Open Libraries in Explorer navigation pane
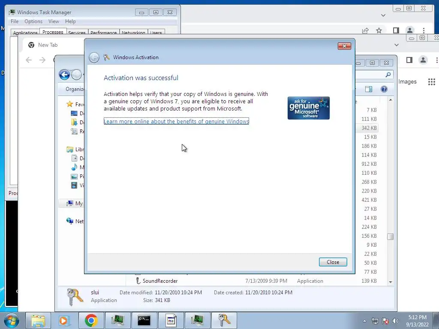This screenshot has height=329, width=439. [75, 150]
